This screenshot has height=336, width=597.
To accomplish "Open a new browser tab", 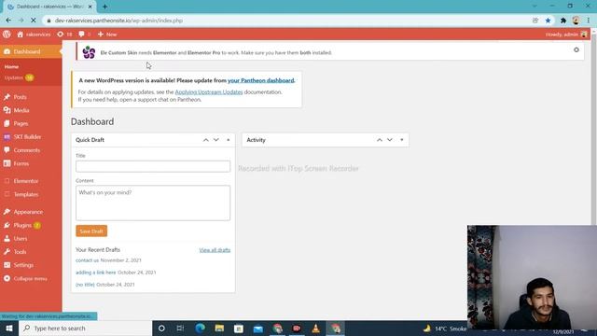I will click(x=104, y=7).
